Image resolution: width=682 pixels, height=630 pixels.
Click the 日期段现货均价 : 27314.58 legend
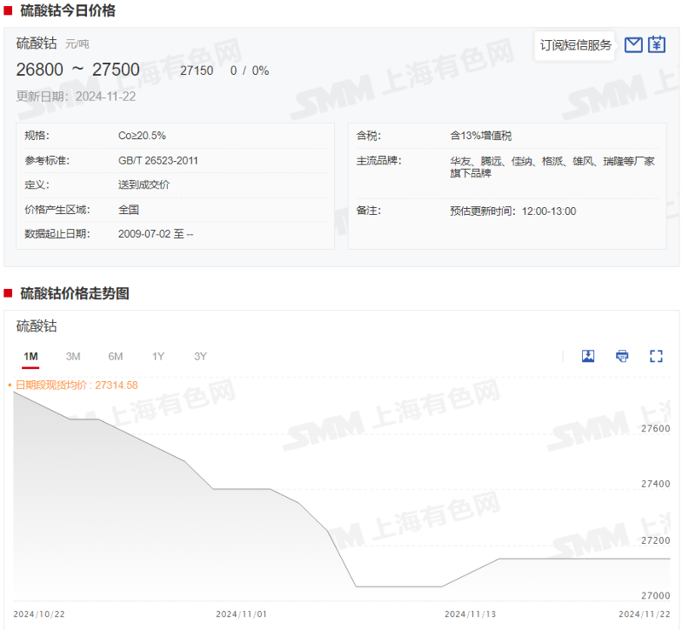[77, 385]
